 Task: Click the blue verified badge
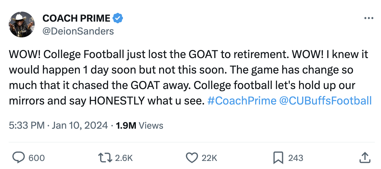pos(118,18)
